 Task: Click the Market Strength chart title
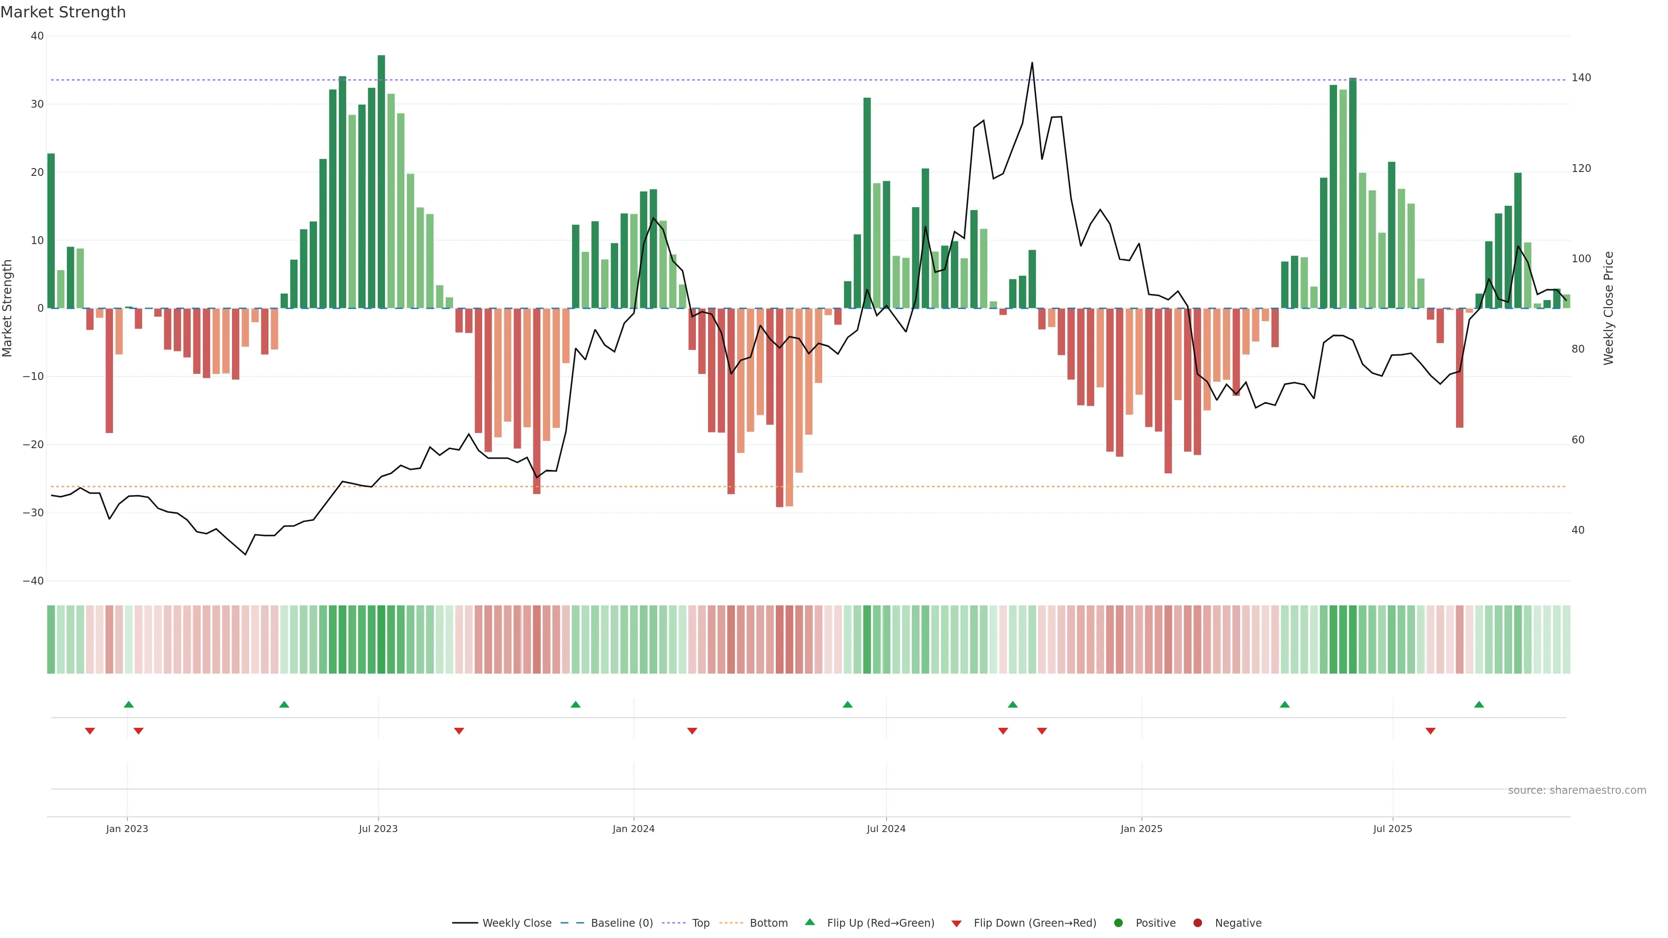point(63,12)
